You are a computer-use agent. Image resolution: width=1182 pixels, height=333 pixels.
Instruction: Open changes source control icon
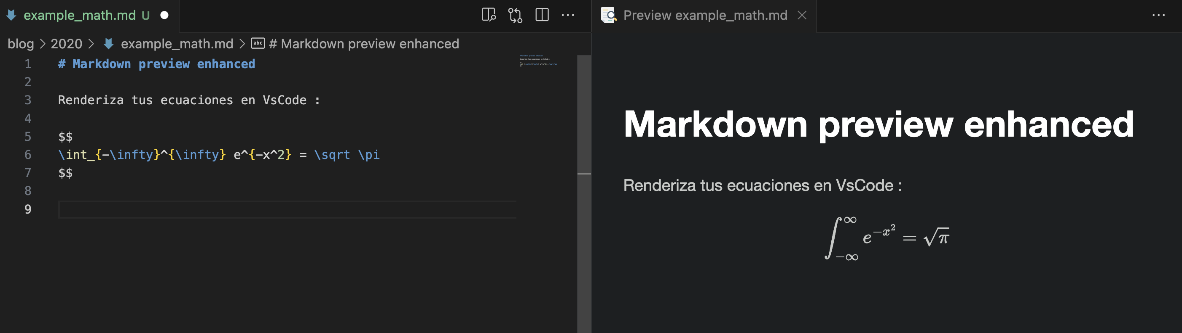[515, 15]
